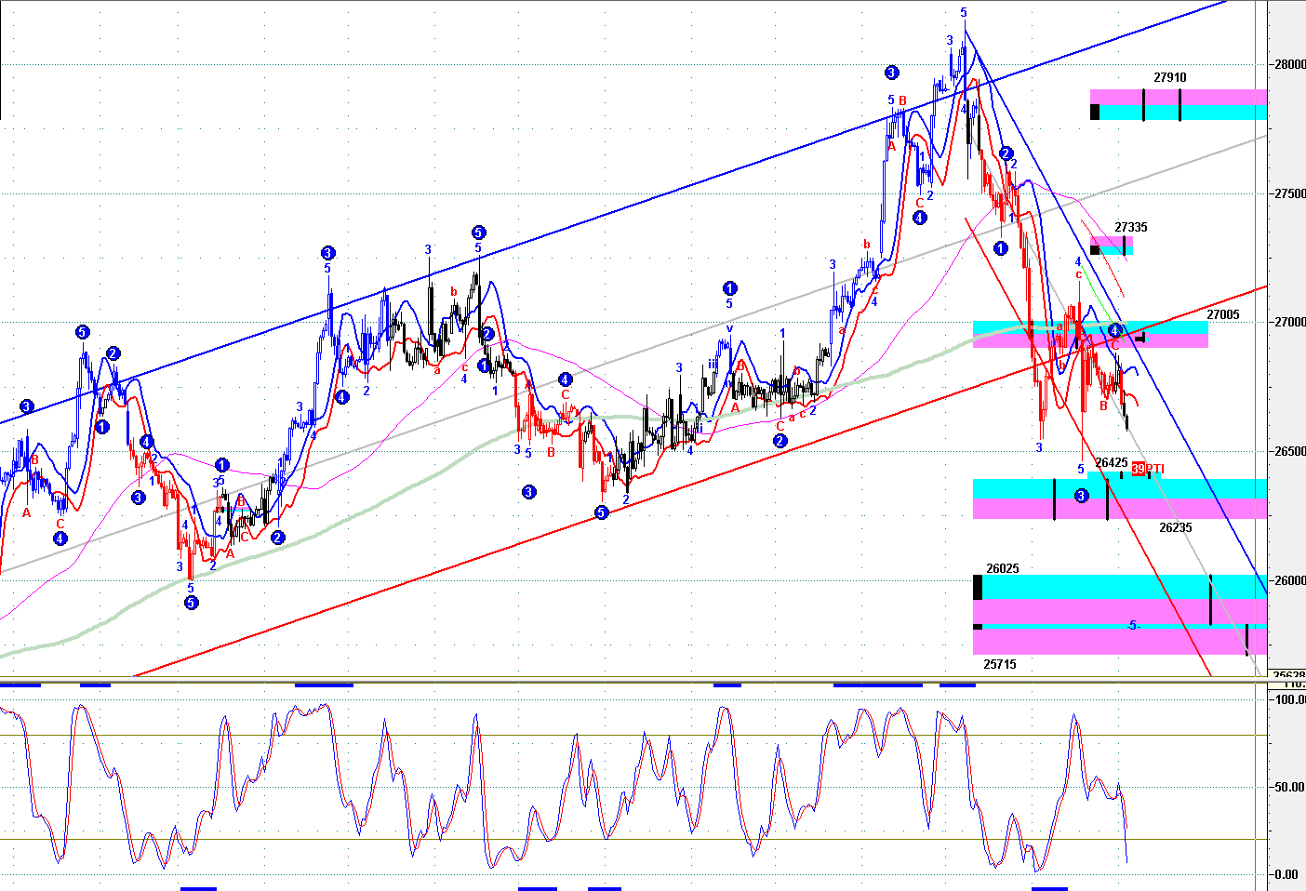This screenshot has width=1306, height=891.
Task: Click the 28000 price axis value
Action: click(x=1289, y=64)
